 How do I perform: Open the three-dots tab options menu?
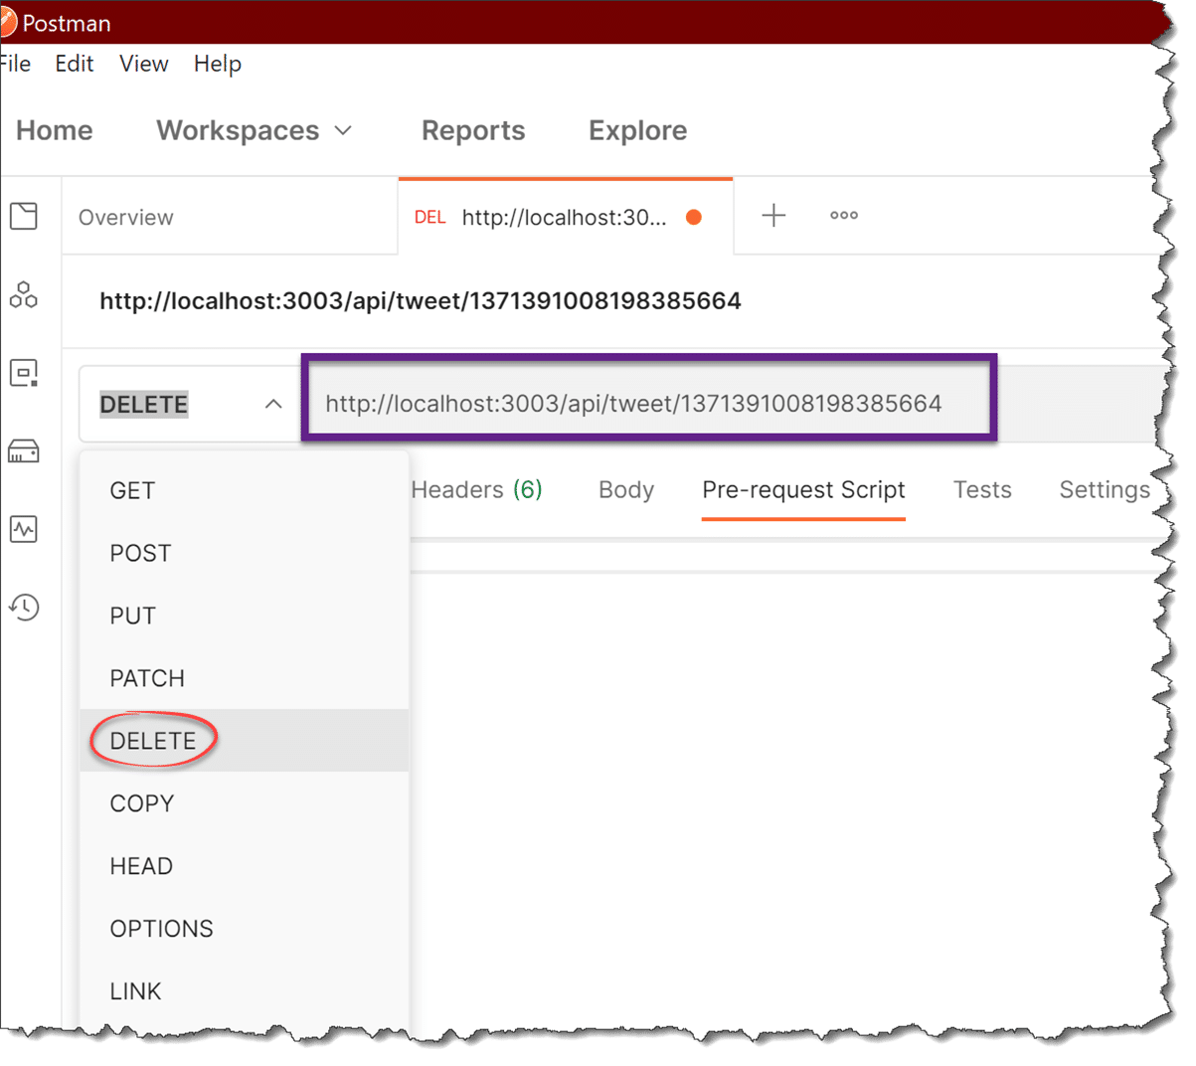[844, 216]
